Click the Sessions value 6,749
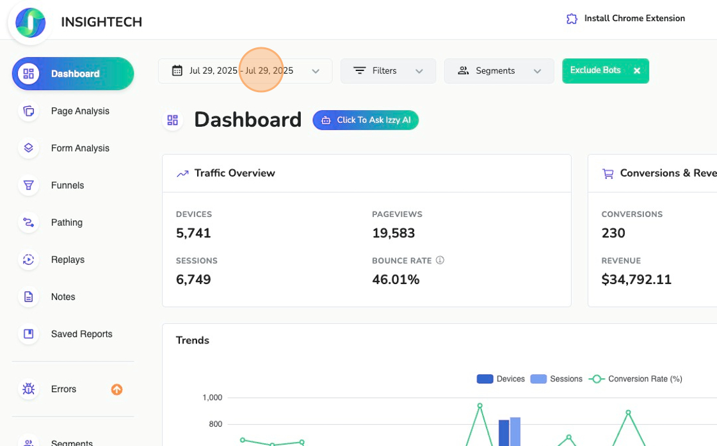The height and width of the screenshot is (446, 717). tap(193, 279)
